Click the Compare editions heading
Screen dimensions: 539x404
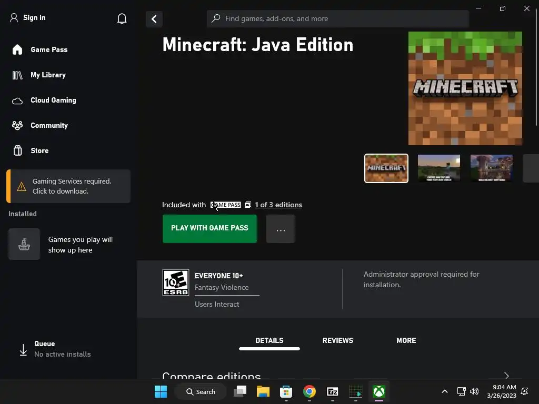212,375
